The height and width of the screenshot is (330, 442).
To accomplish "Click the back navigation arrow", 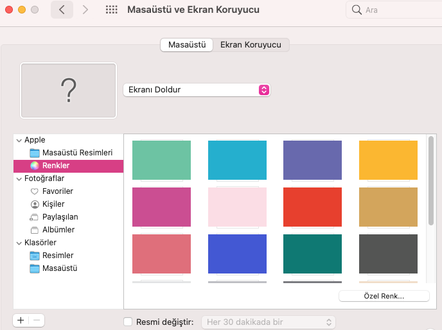I will coord(62,10).
